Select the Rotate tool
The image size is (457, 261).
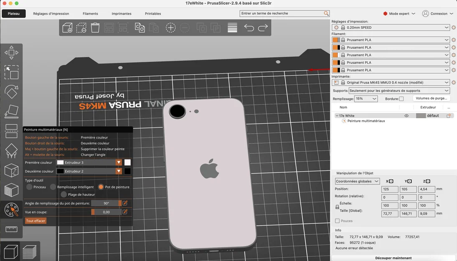click(11, 92)
